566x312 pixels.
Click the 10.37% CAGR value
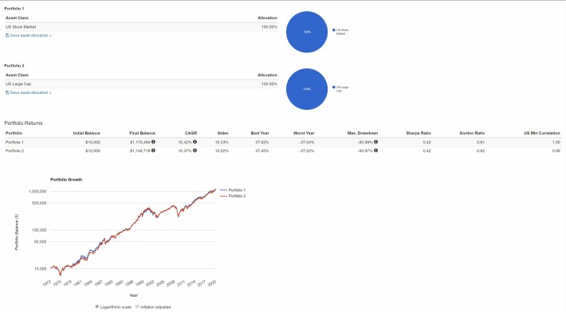coord(185,151)
